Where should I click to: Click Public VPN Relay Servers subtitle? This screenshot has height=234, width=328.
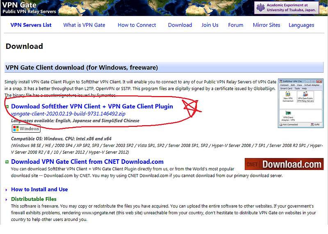coord(29,11)
